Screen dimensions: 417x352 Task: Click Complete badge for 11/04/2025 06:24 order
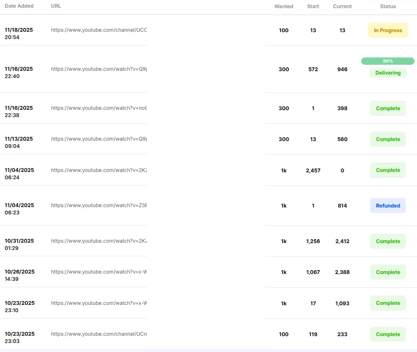pos(388,170)
